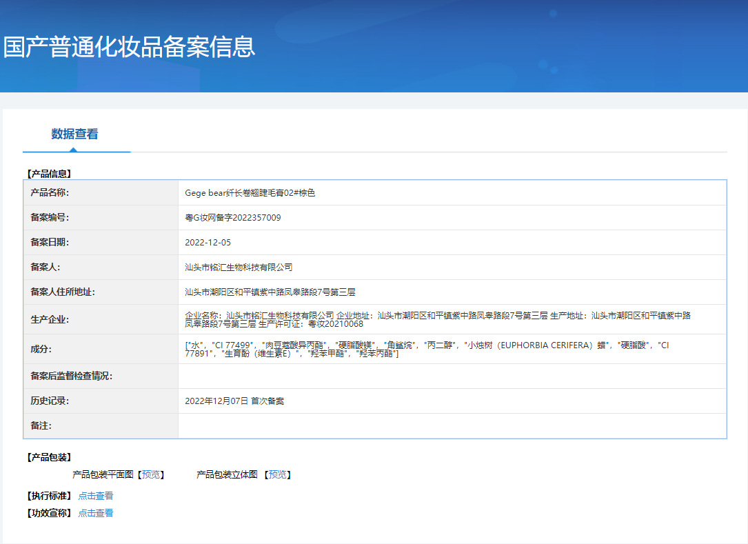748x544 pixels.
Task: Select history entry 2022年12月07日 首次备案
Action: pos(234,401)
